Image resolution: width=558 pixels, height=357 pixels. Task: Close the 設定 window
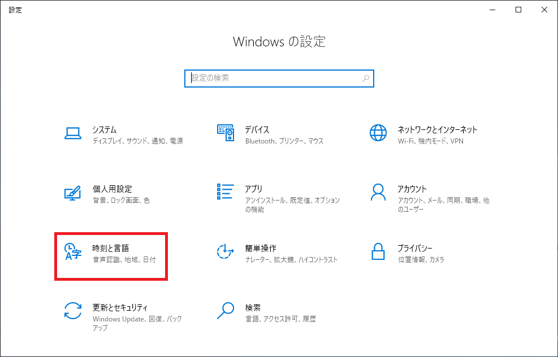pyautogui.click(x=544, y=10)
